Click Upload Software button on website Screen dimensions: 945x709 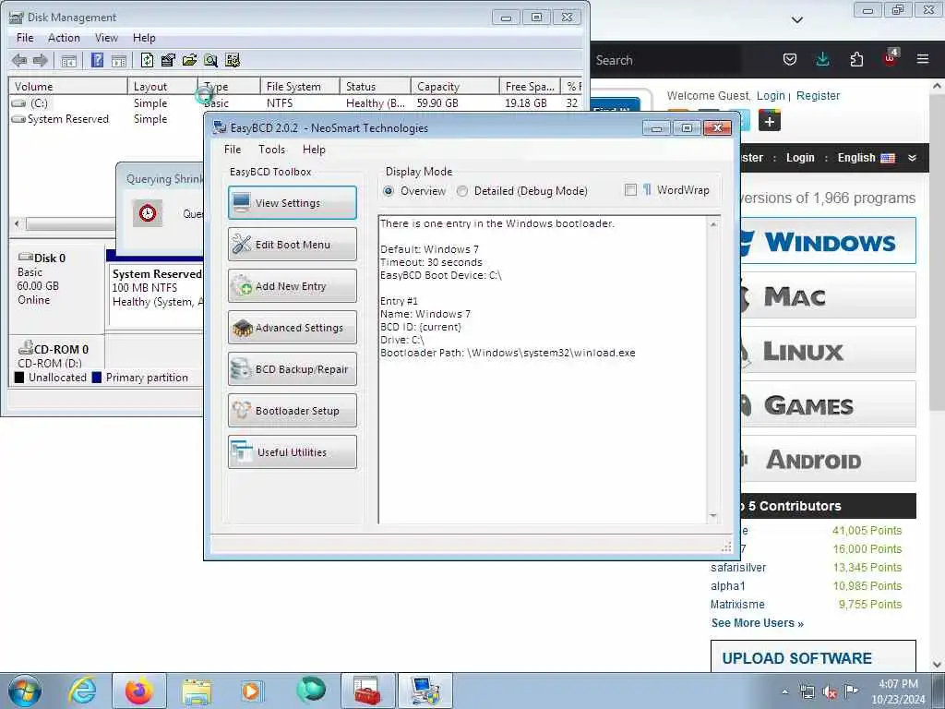click(813, 657)
